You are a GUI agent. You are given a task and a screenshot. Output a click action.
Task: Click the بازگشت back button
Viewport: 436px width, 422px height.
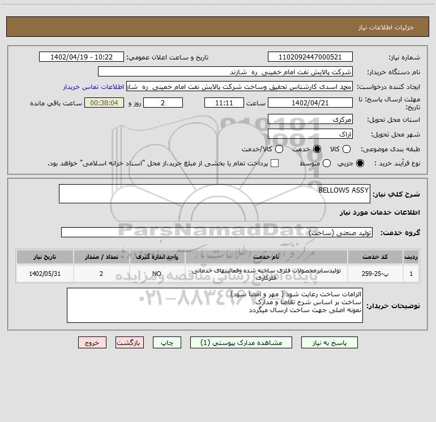pos(130,343)
